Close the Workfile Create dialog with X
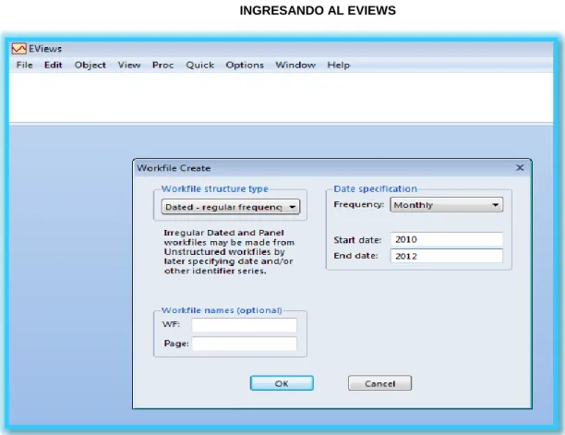 [x=520, y=167]
